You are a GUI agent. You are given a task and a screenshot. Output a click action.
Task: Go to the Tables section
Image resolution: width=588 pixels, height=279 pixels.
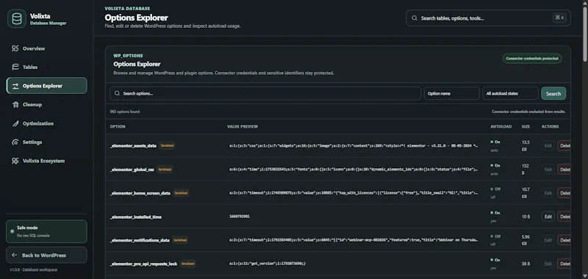coord(46,67)
